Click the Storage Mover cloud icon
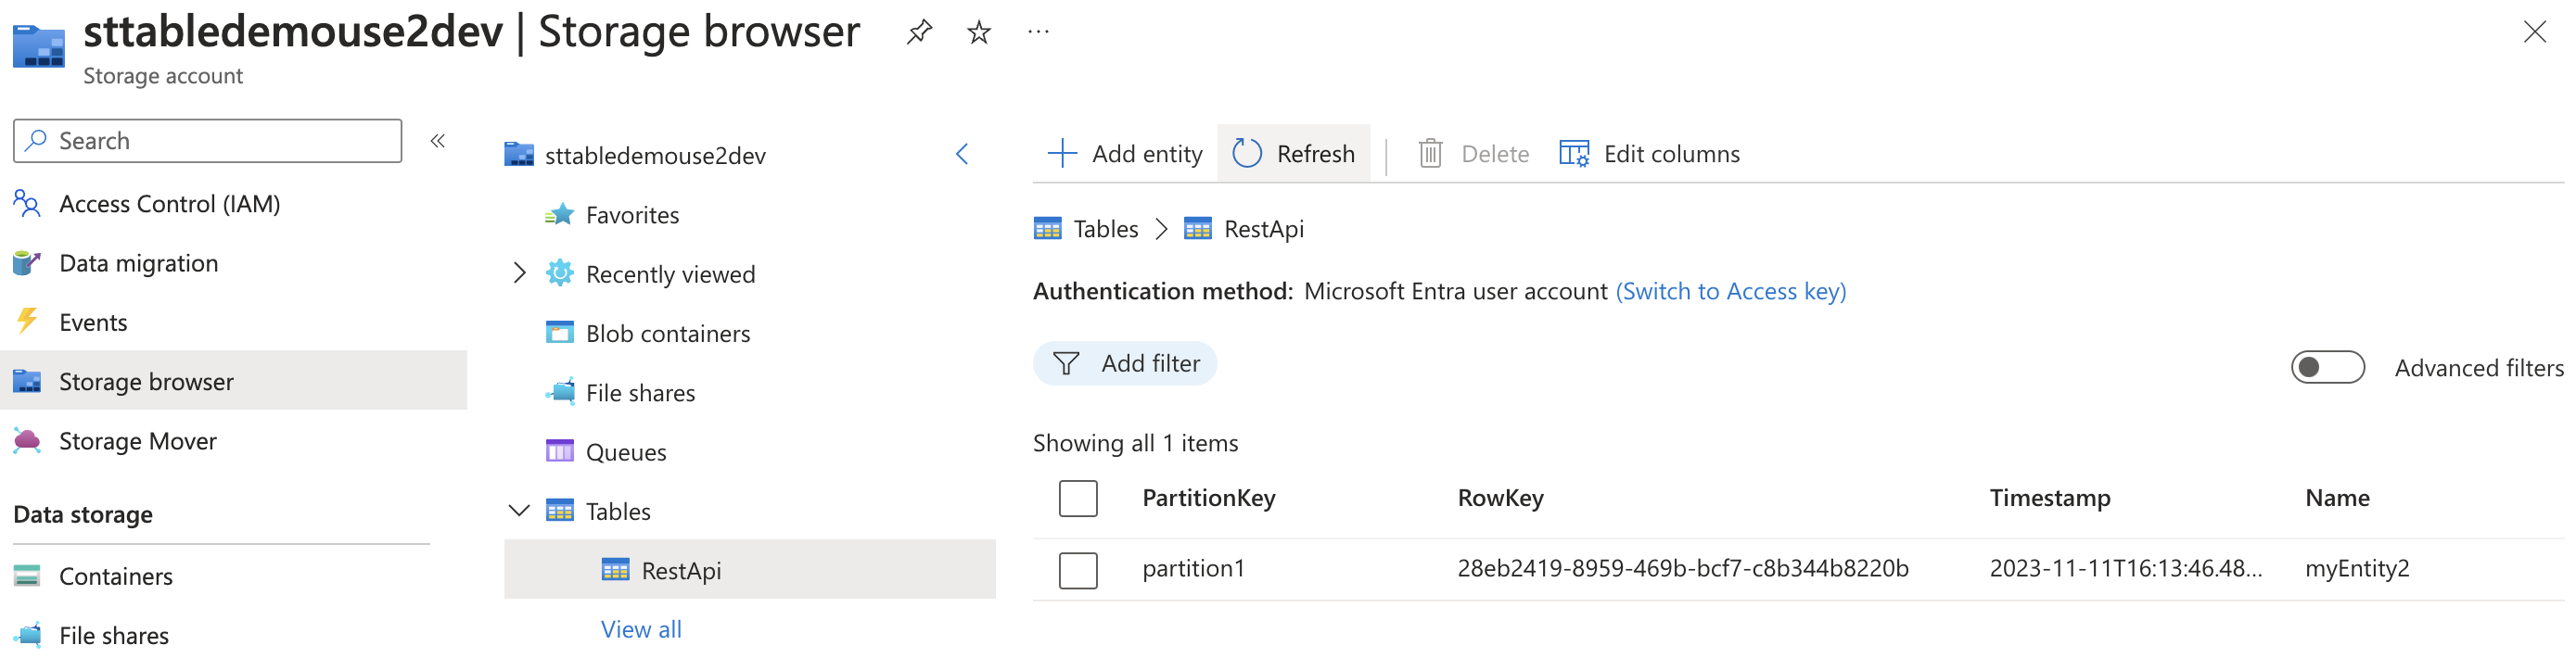 point(27,440)
